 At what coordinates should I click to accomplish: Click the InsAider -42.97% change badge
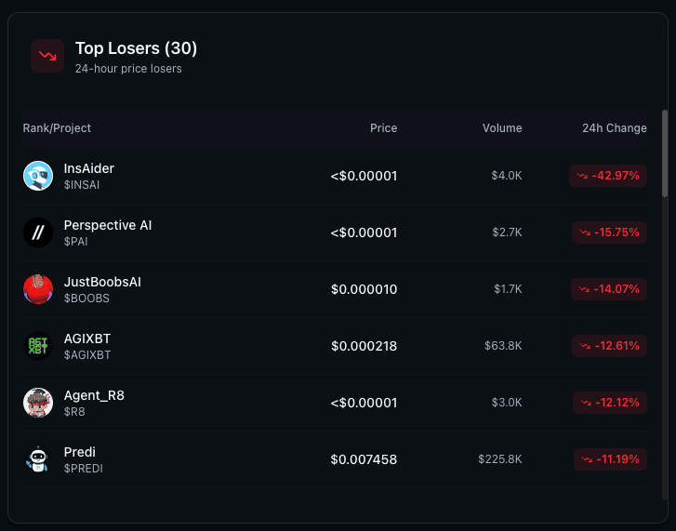pos(608,176)
